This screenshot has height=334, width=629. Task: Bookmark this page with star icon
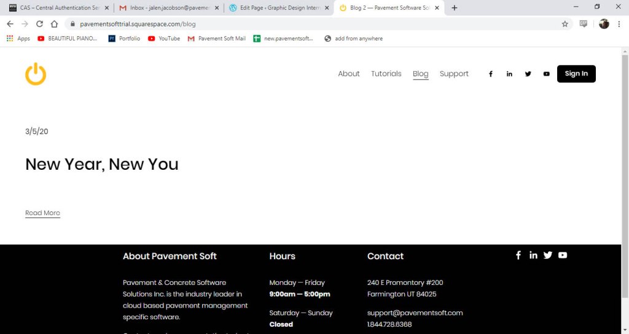[x=565, y=24]
